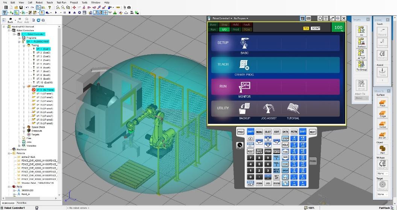The width and height of the screenshot is (397, 210).
Task: Open CREATE PROG icon on pendant screen
Action: click(244, 65)
